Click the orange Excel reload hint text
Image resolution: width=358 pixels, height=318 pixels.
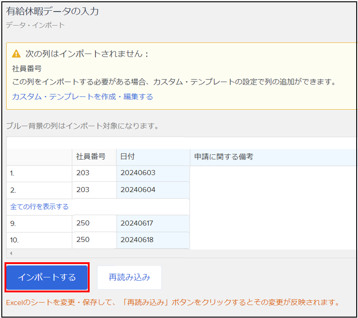[x=173, y=303]
